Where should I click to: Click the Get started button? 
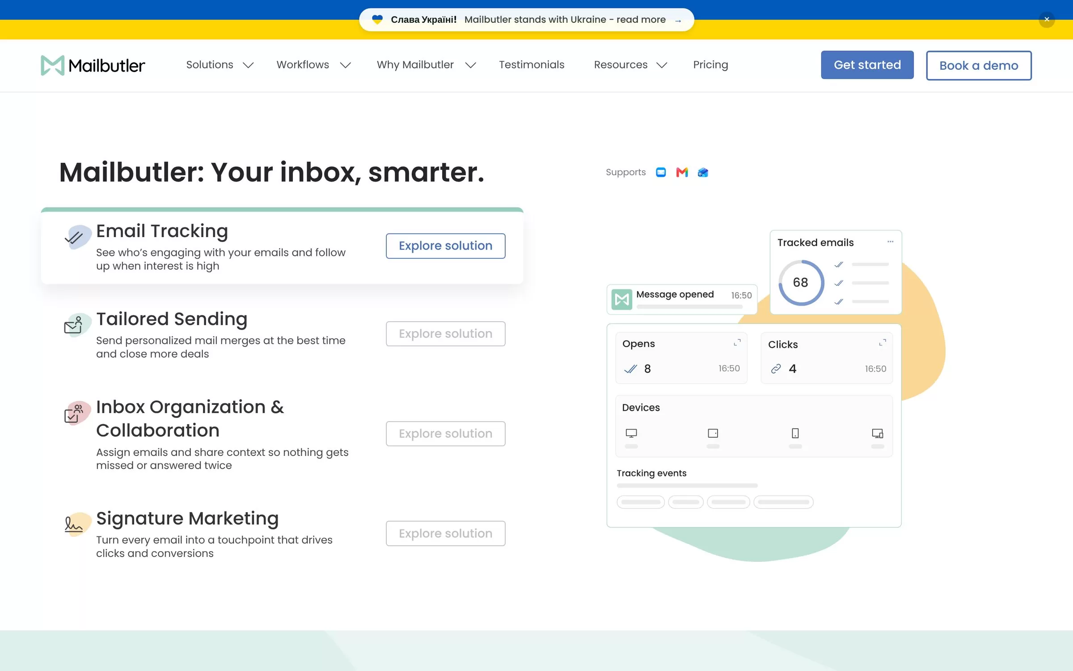[867, 65]
